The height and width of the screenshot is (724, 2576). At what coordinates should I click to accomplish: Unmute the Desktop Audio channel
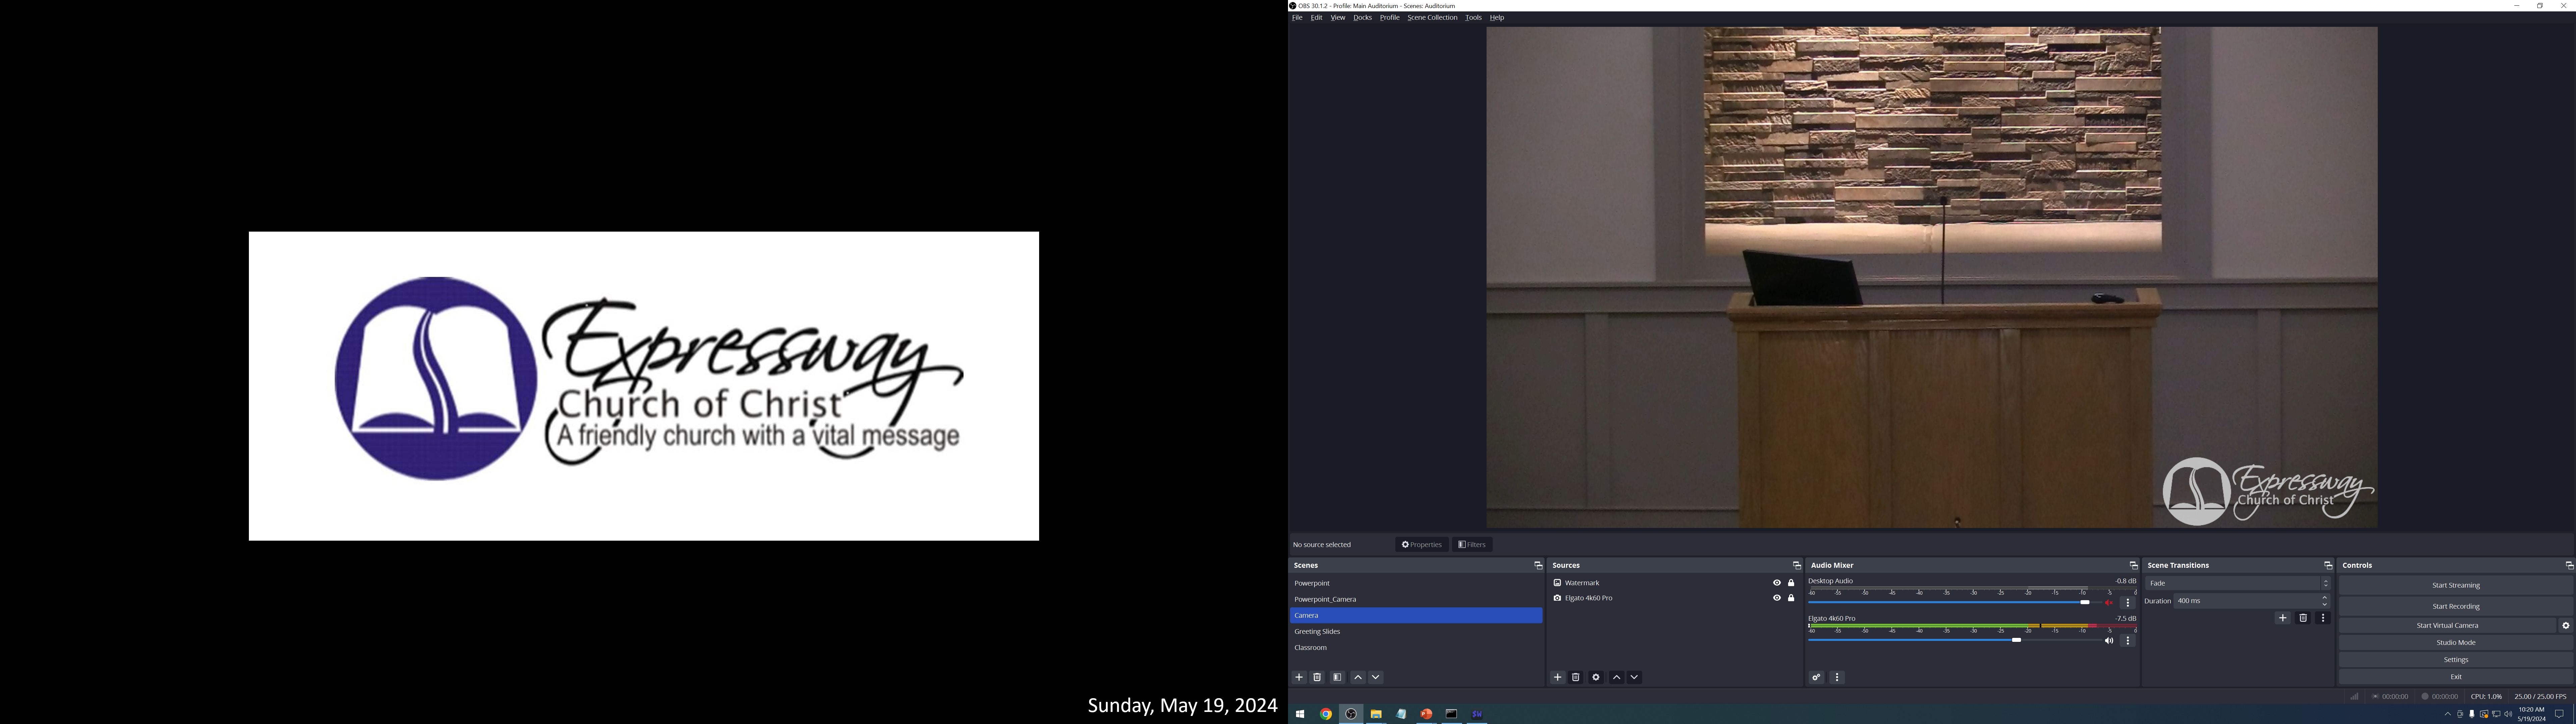[x=2109, y=603]
